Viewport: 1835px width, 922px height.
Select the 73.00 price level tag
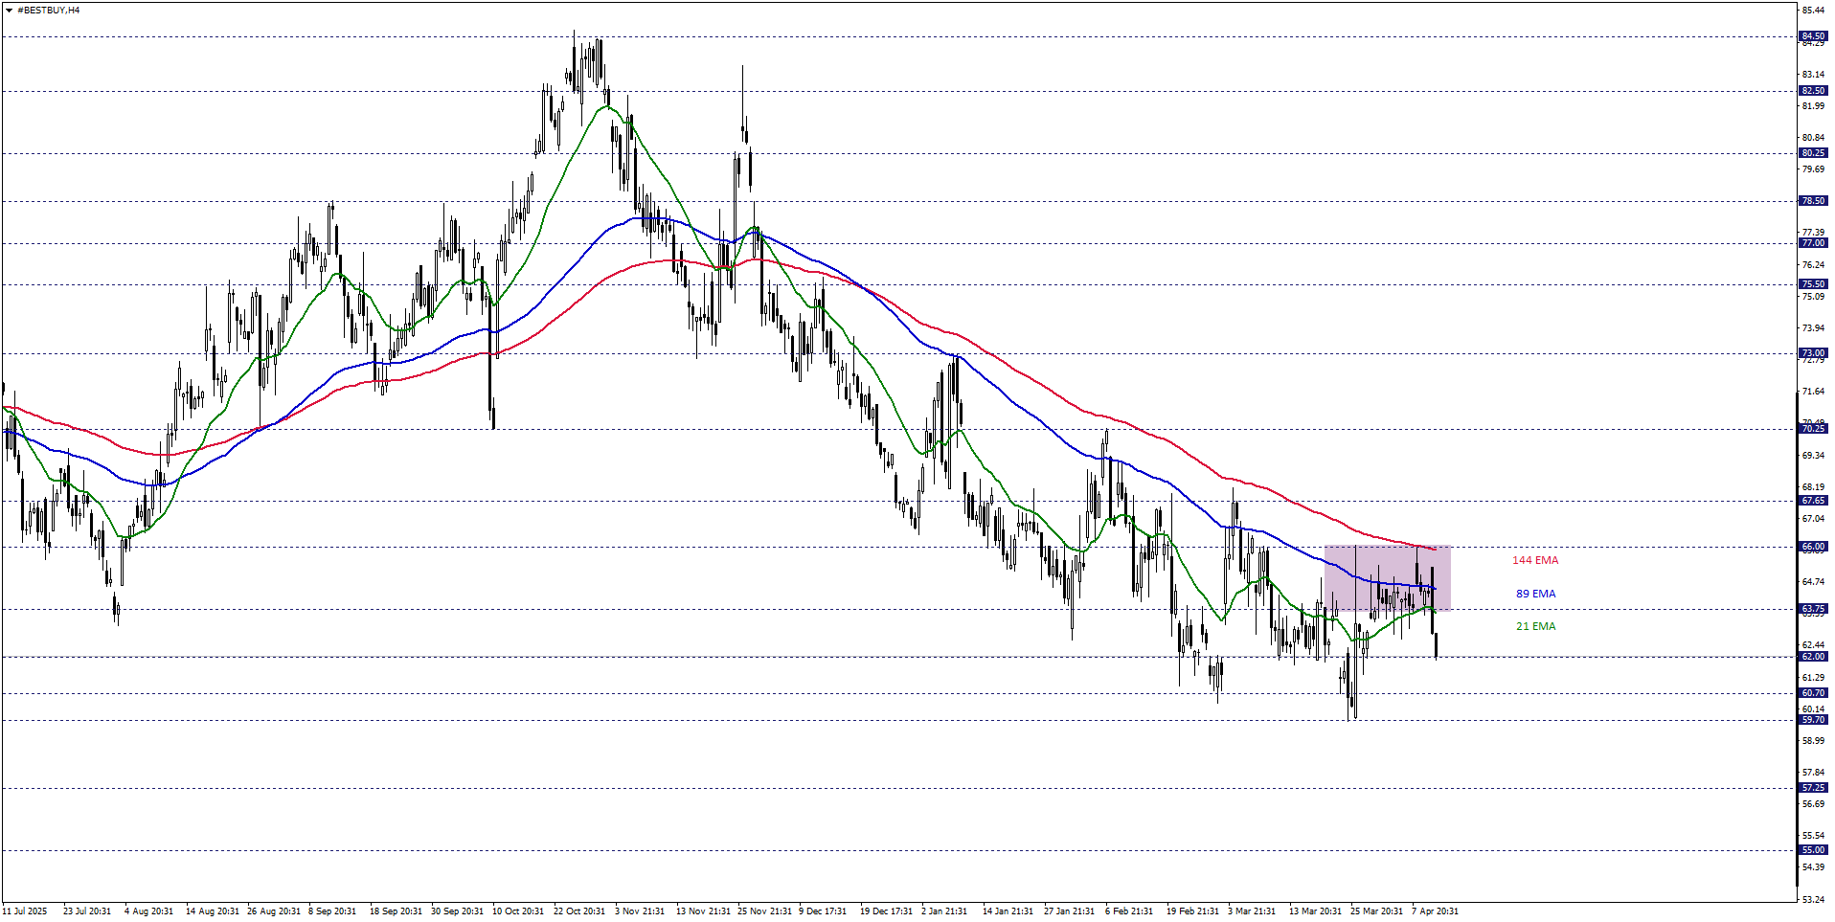click(1812, 353)
